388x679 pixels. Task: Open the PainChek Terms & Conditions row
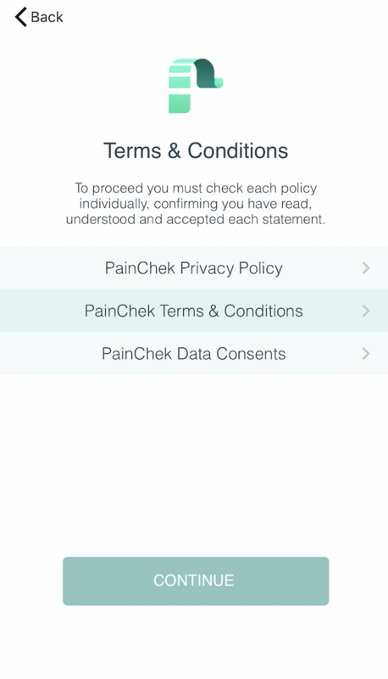pyautogui.click(x=194, y=311)
